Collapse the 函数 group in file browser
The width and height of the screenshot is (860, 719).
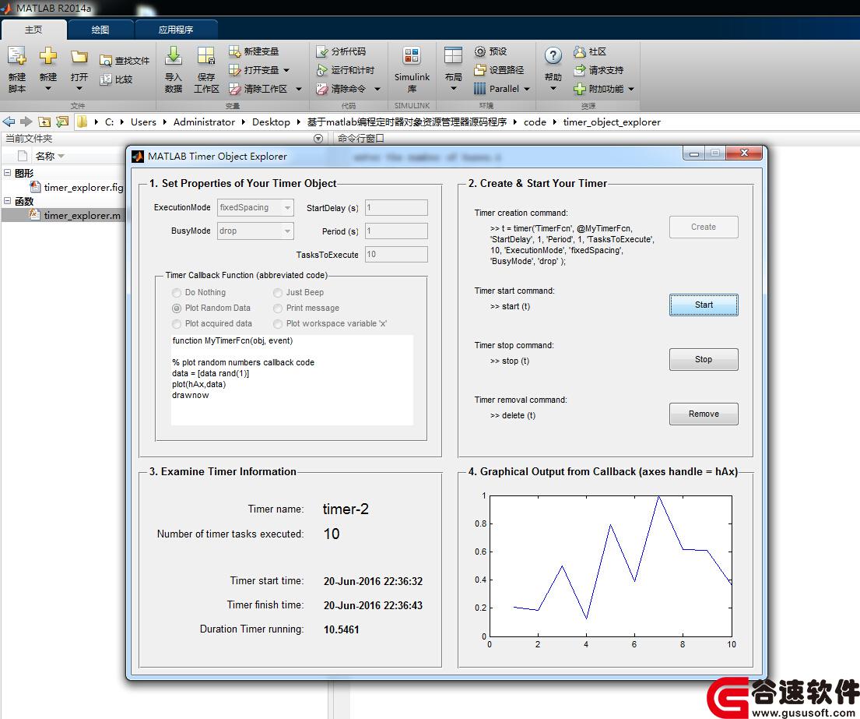coord(8,201)
